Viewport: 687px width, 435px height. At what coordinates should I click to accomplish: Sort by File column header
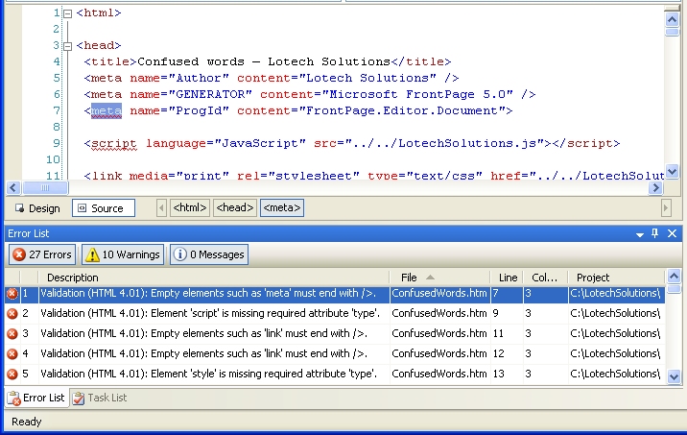[x=439, y=278]
